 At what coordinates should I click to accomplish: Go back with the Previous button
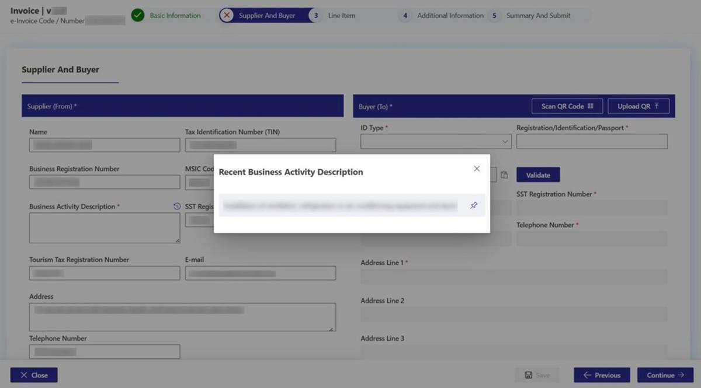pos(602,375)
